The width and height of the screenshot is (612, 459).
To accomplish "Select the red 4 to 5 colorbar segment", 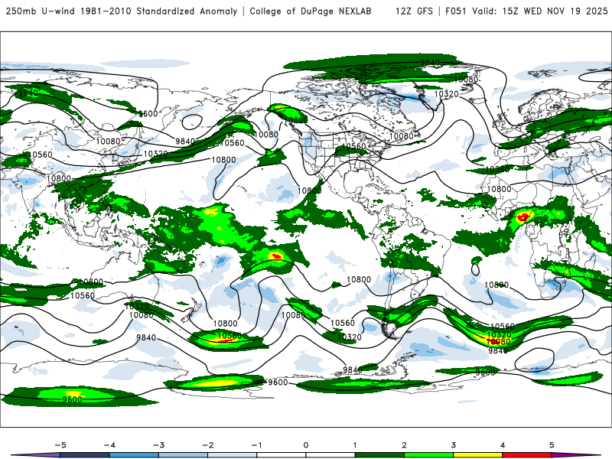I will (527, 455).
